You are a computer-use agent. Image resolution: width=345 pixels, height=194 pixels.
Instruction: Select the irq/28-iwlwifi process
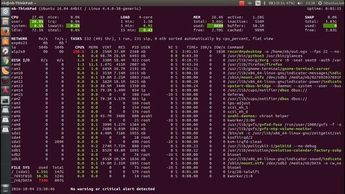(243, 172)
